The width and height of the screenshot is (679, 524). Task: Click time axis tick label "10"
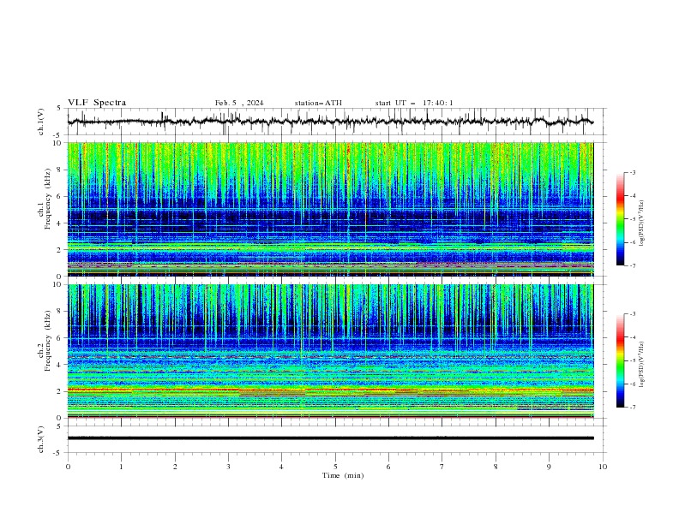603,467
